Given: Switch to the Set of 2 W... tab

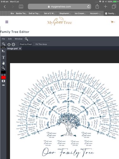Looking at the screenshot, I should 50,13.
